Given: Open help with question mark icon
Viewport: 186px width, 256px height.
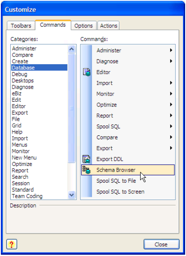Looking at the screenshot, I should click(x=12, y=244).
